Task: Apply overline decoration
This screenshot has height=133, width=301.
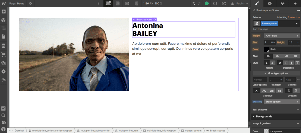Action: [x=297, y=63]
